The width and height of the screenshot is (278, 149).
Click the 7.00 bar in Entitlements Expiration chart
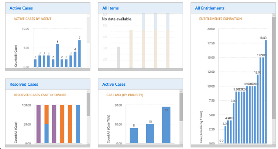[233, 123]
